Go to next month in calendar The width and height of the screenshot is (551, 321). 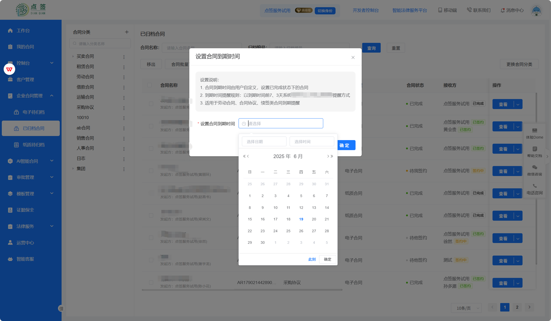pos(328,156)
